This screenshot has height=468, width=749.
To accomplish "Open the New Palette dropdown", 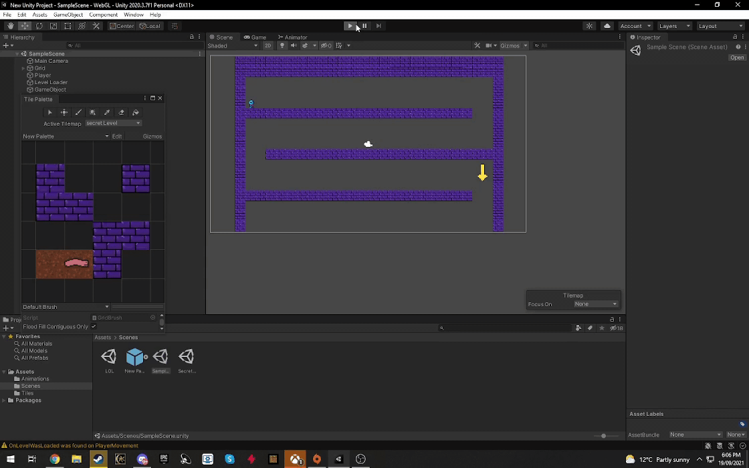I will [66, 136].
